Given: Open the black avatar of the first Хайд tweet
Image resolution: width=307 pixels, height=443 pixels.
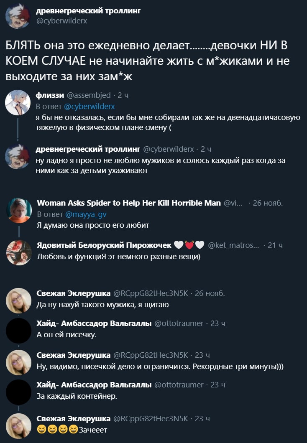Looking at the screenshot, I should pos(19,331).
